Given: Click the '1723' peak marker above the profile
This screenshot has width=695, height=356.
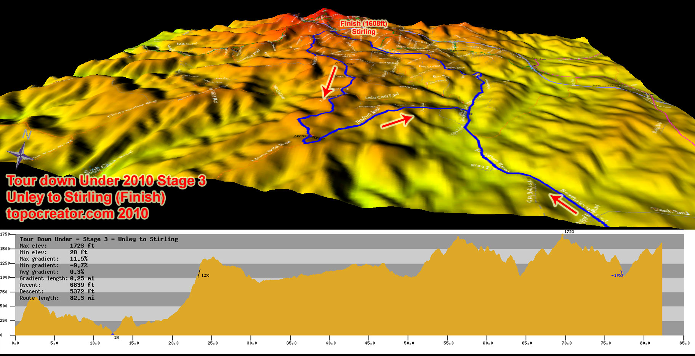Looking at the screenshot, I should (569, 231).
